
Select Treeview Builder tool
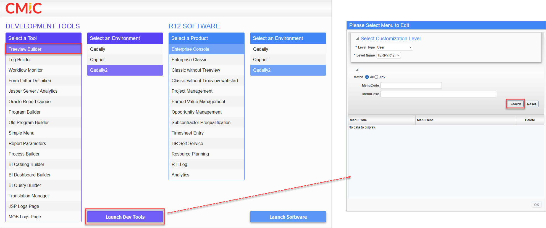[x=43, y=49]
